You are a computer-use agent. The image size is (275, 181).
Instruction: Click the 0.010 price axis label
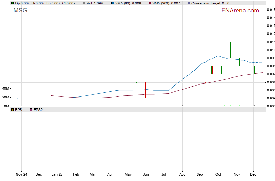271,50
